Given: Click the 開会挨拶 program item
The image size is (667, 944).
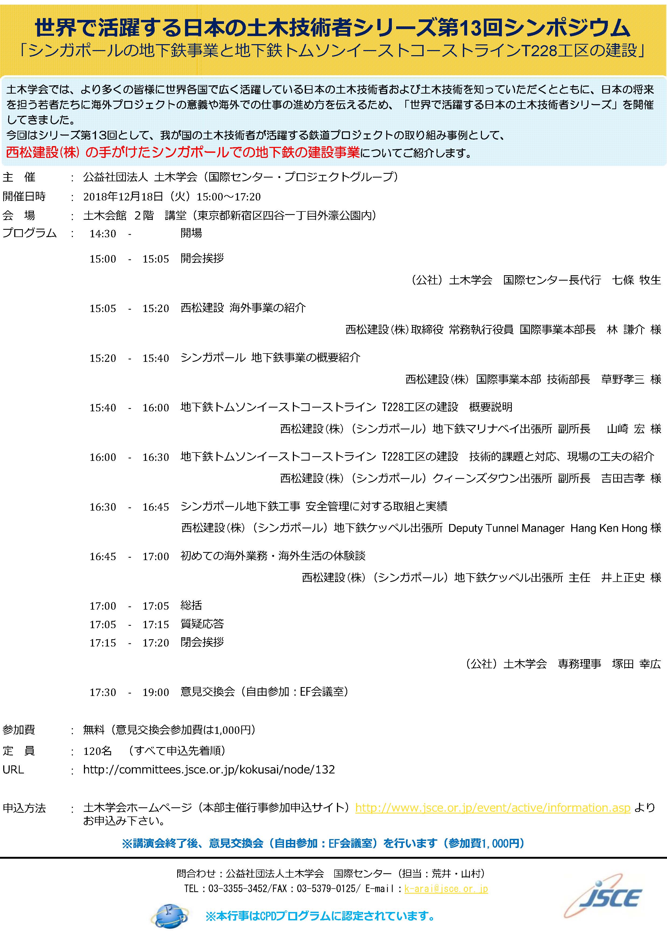Looking at the screenshot, I should (202, 258).
